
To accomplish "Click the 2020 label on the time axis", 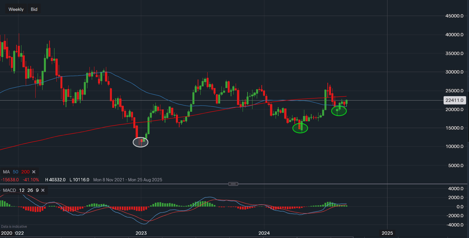I will 6,233.
